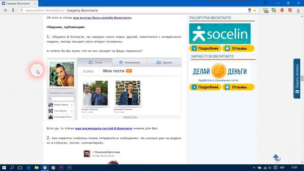Click the scroll-to-top arrow icon

276,158
